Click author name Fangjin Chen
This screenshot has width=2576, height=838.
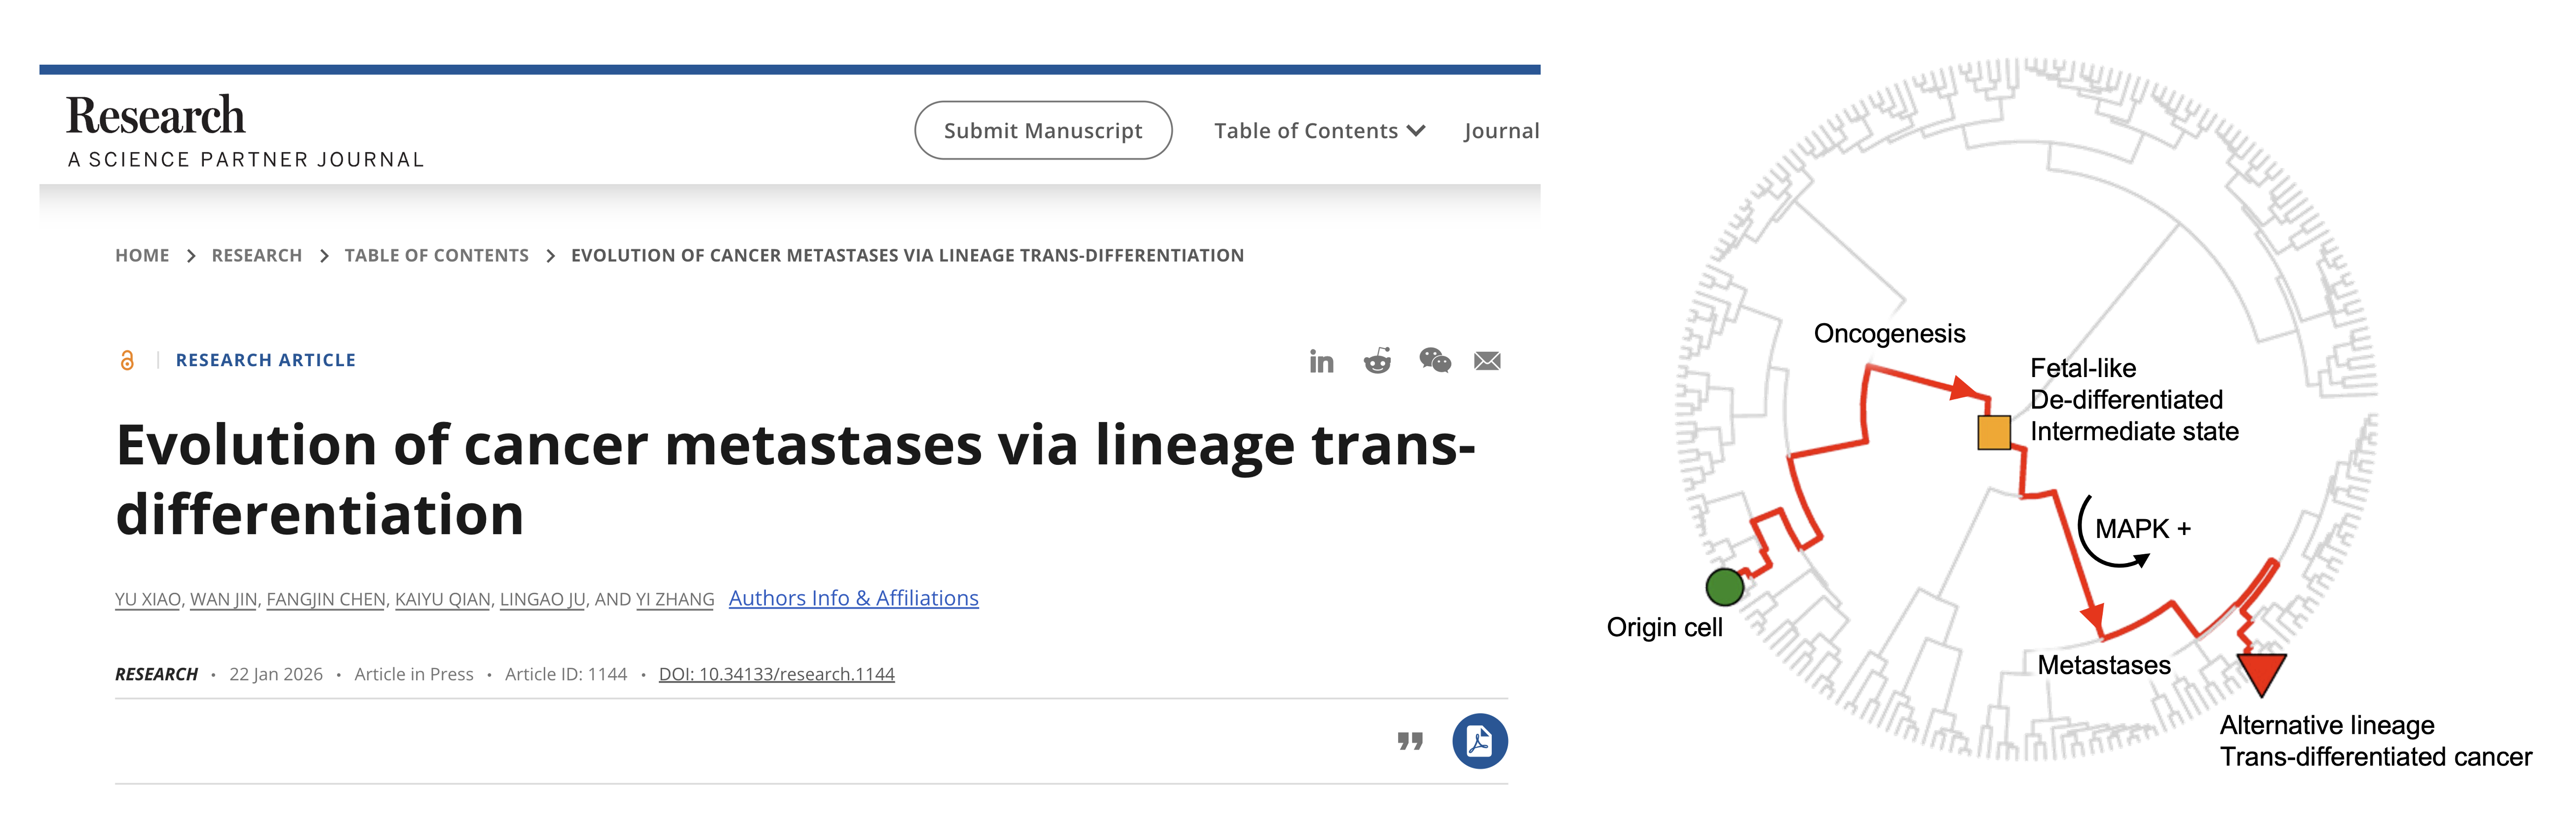tap(325, 599)
